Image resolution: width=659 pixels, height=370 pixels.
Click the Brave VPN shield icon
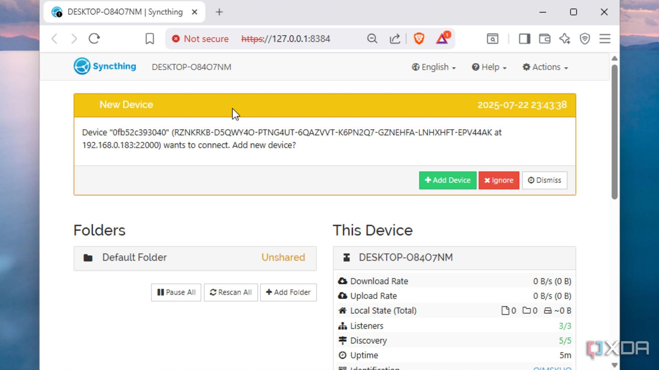tap(585, 38)
